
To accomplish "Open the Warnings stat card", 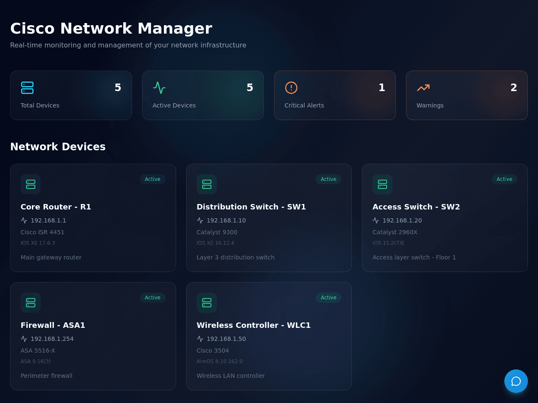I will 467,95.
